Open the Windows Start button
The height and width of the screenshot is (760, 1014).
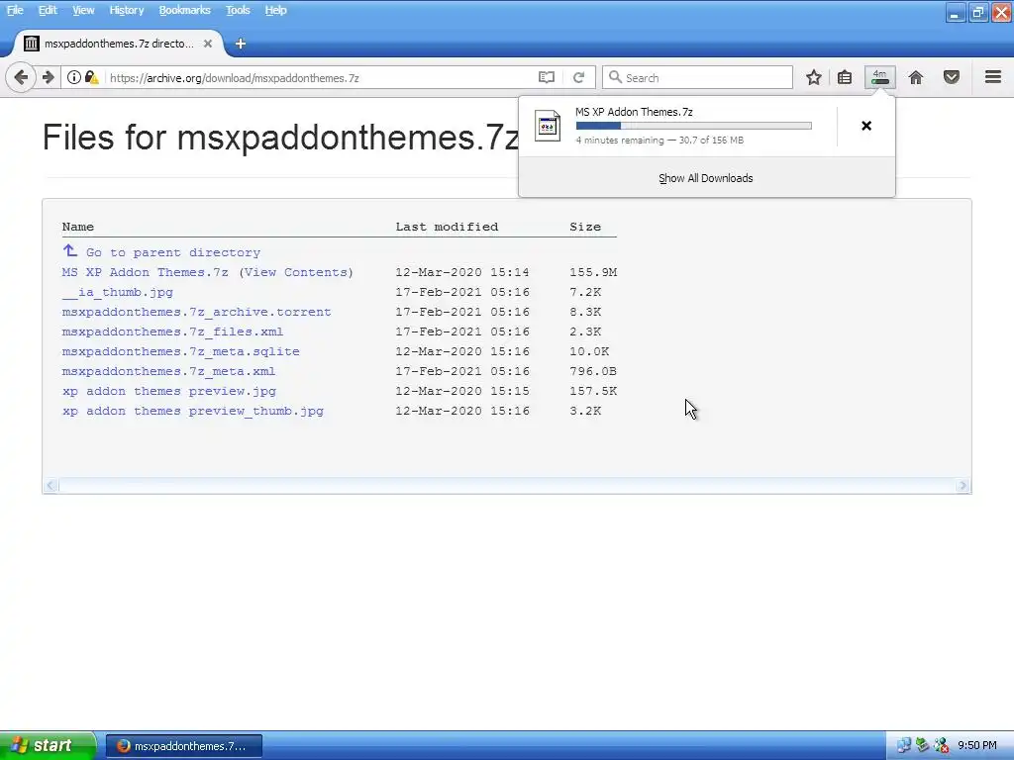(x=48, y=746)
